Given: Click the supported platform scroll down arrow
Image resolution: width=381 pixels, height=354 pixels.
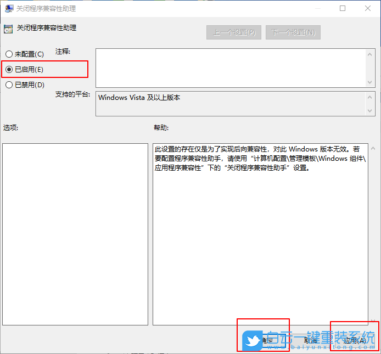Looking at the screenshot, I should tap(370, 111).
